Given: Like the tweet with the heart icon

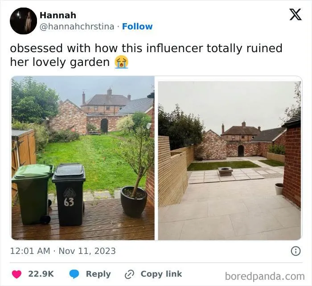Looking at the screenshot, I should [x=17, y=274].
